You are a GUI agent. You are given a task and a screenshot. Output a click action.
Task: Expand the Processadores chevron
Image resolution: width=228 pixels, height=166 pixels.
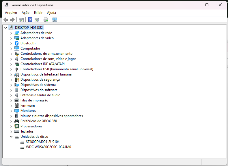click(x=11, y=127)
